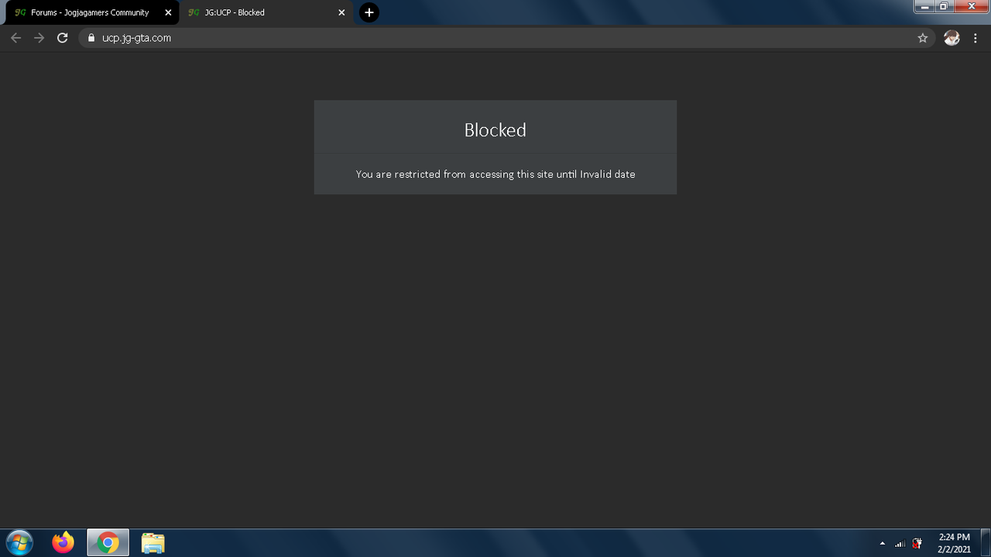Open the clock showing 2:24 PM
Viewport: 991px width, 557px height.
954,543
